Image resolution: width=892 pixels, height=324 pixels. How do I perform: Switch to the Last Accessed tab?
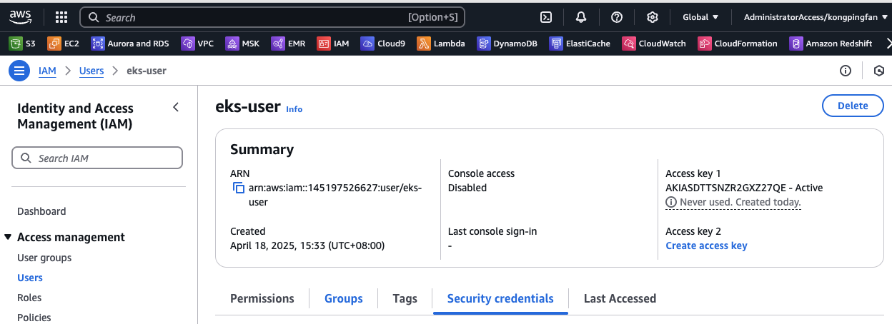tap(620, 298)
